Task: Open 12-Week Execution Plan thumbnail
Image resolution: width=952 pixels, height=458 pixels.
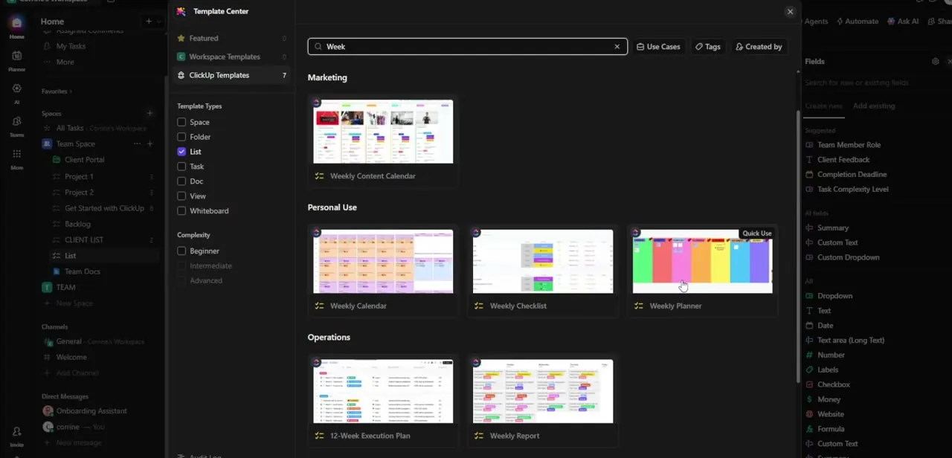Action: pyautogui.click(x=383, y=392)
